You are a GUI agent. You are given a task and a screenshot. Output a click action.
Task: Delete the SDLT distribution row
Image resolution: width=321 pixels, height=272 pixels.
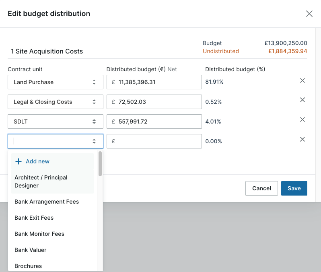pos(302,120)
